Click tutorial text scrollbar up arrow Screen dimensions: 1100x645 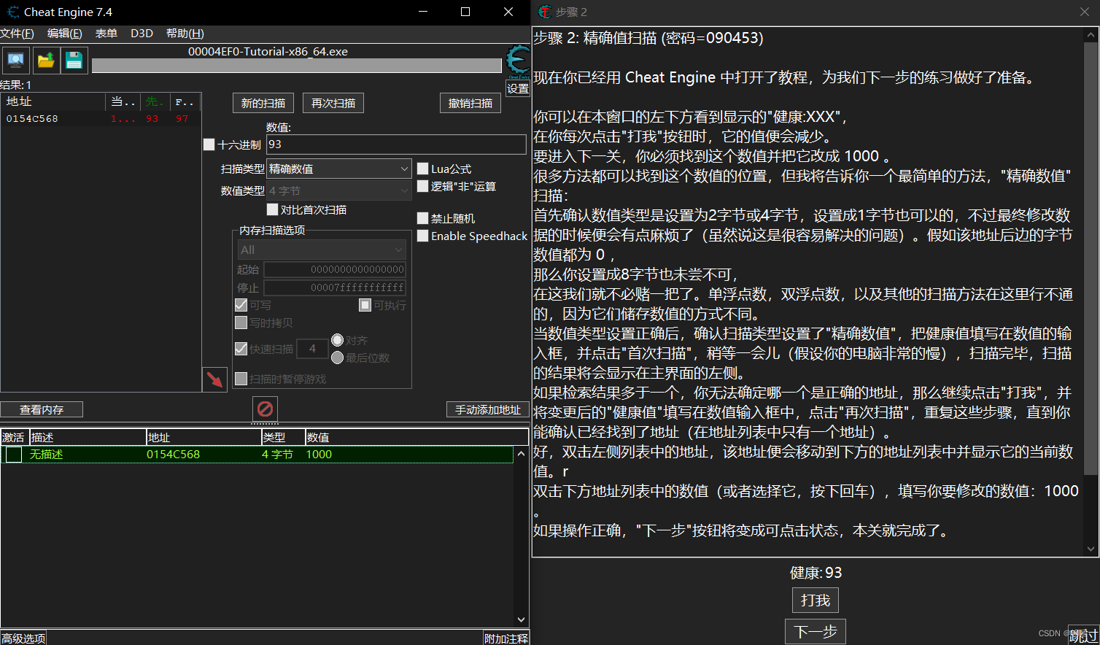[x=1091, y=35]
